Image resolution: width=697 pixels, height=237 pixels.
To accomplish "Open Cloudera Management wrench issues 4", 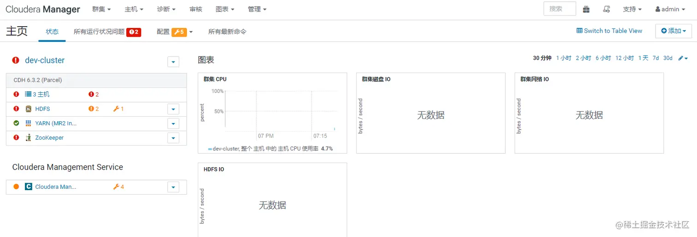I will pos(118,187).
